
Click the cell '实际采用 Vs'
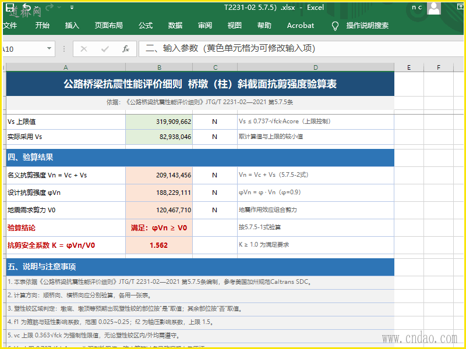coord(66,137)
